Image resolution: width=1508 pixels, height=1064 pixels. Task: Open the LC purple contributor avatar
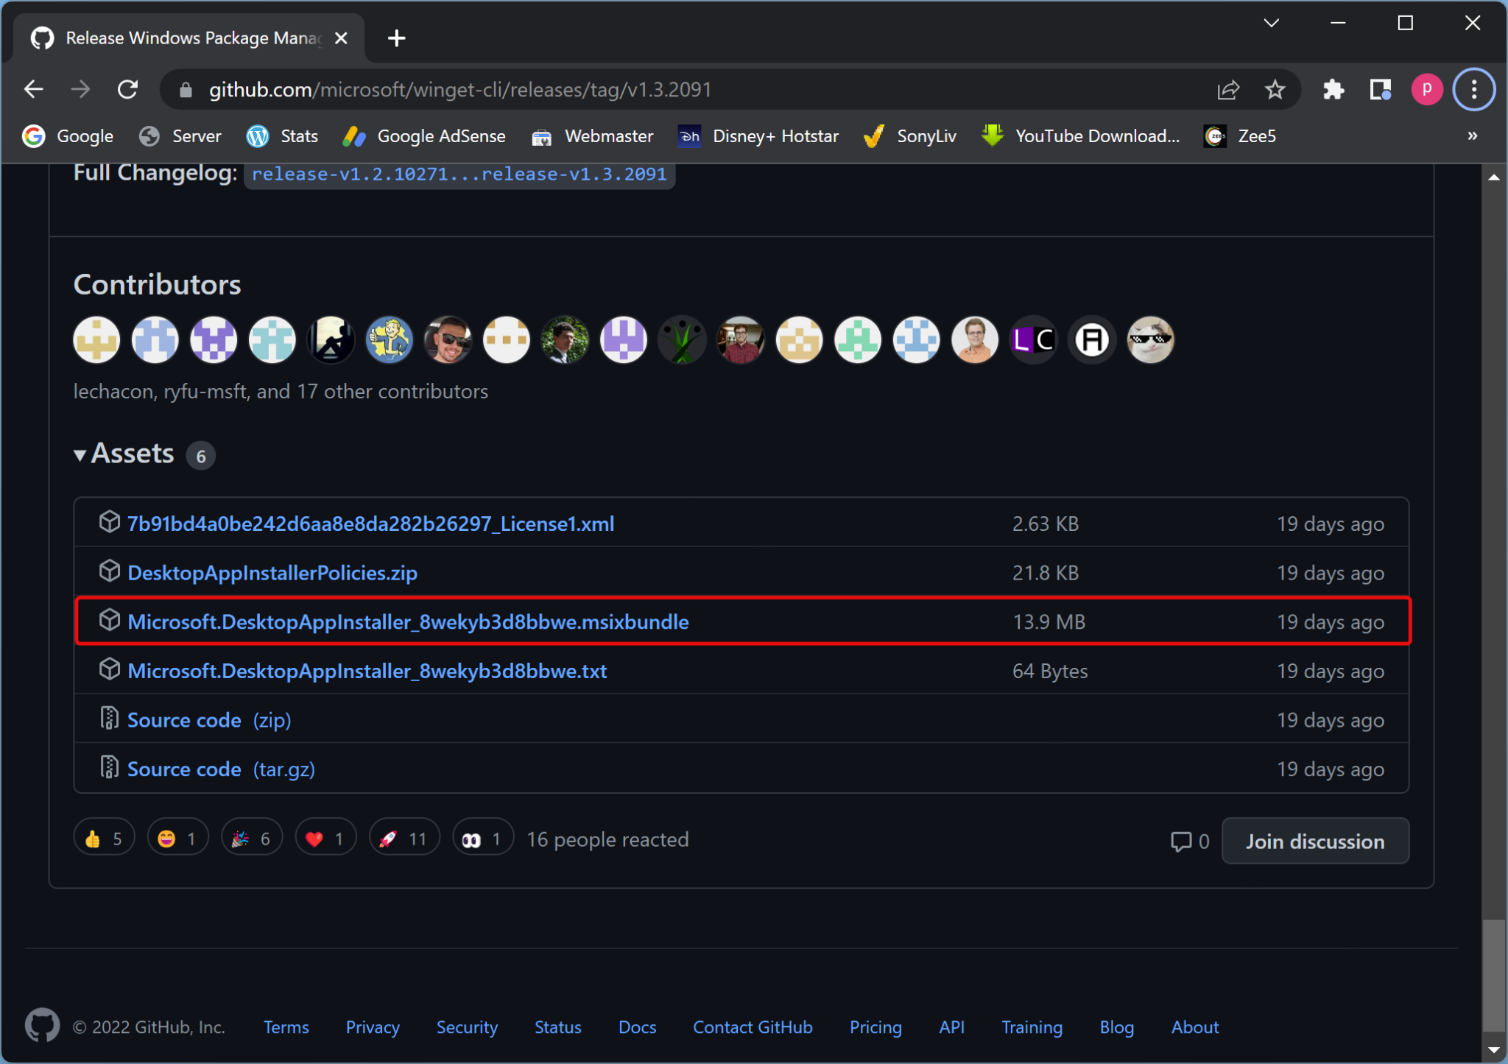[1033, 340]
